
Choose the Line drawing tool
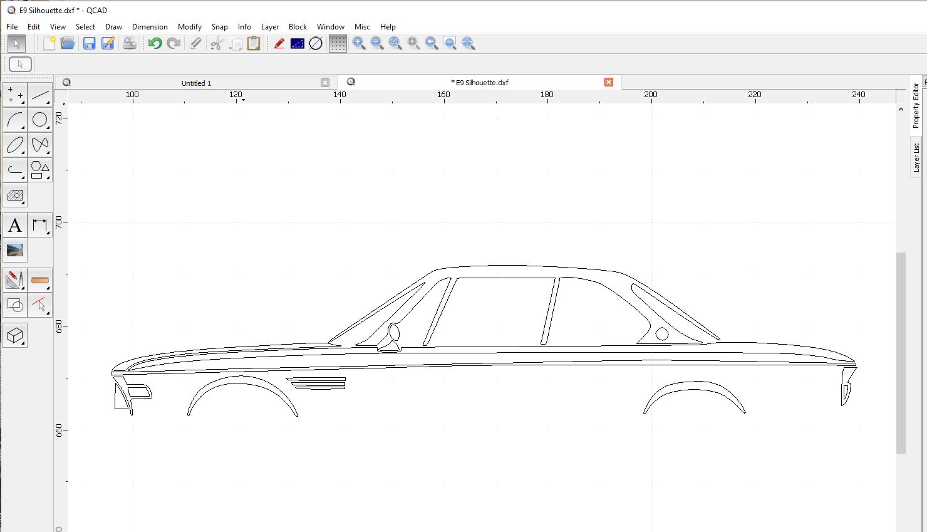[x=39, y=95]
